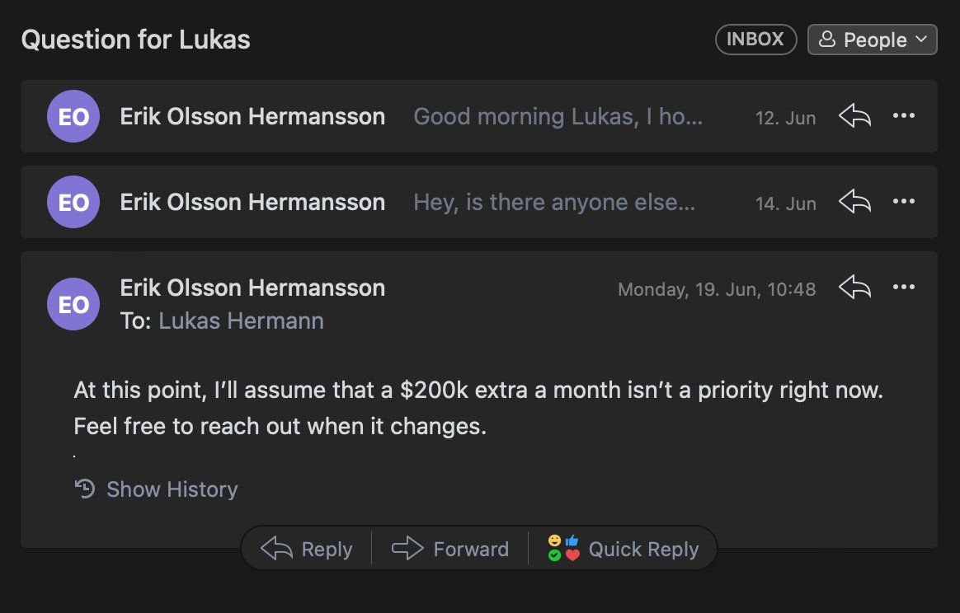
Task: Forward this email
Action: click(450, 549)
